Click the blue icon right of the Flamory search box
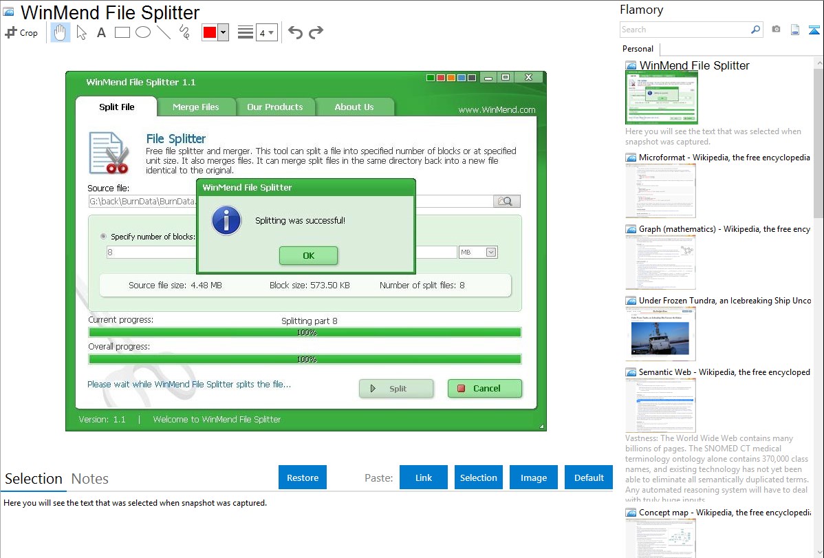This screenshot has height=558, width=824. pos(814,30)
